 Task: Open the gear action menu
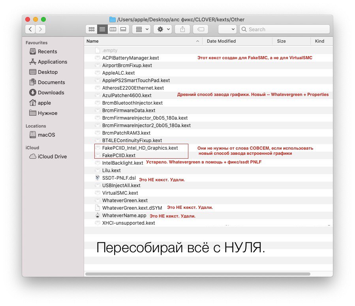click(x=163, y=29)
